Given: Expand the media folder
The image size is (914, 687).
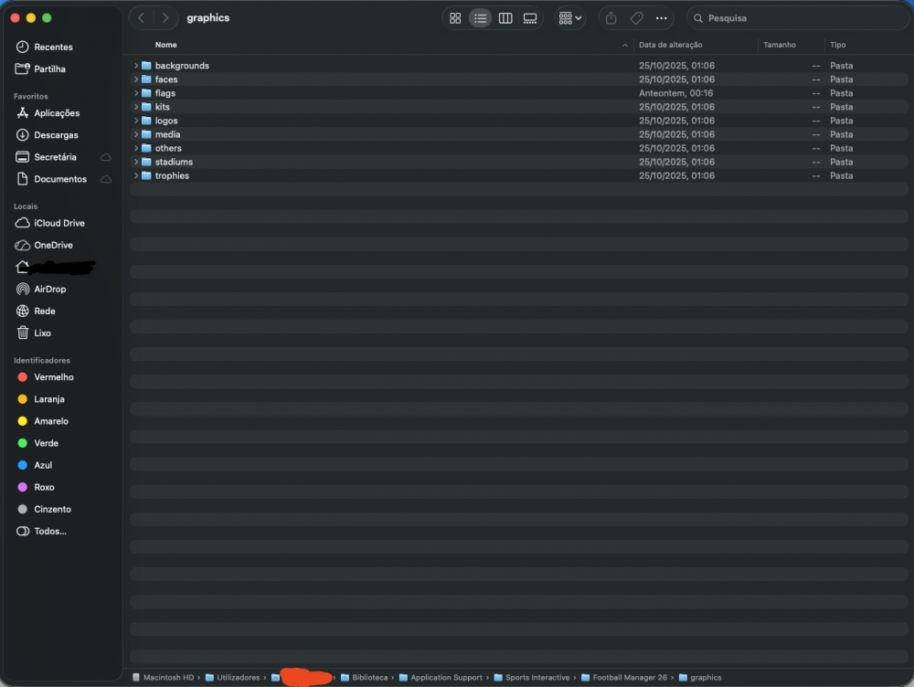Looking at the screenshot, I should coord(136,134).
